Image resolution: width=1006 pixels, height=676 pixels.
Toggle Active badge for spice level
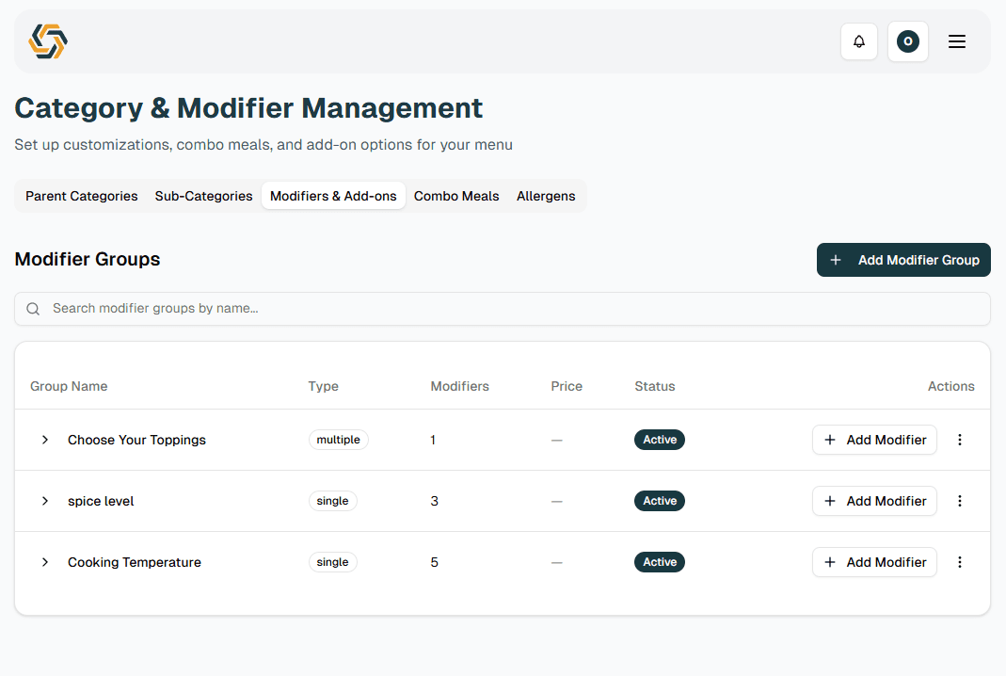(x=659, y=501)
